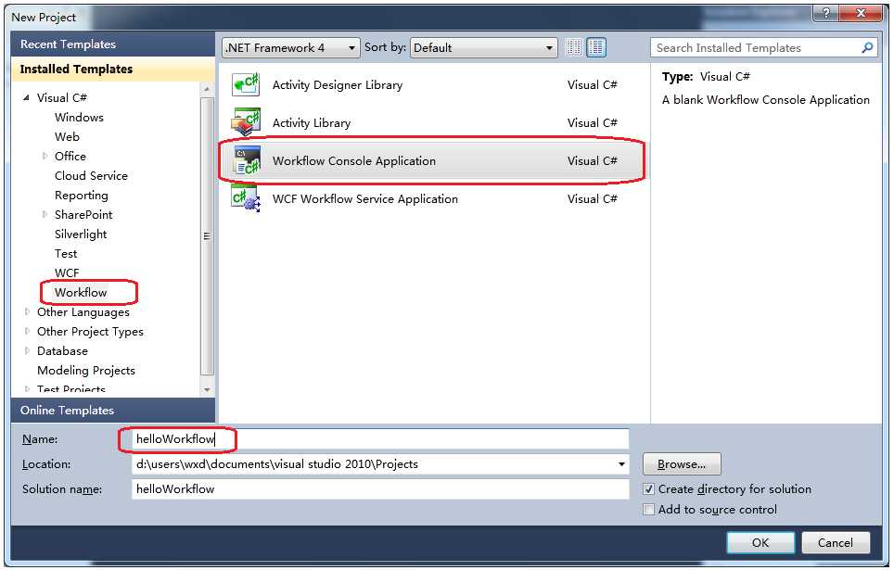Expand the Office tree node

pyautogui.click(x=45, y=157)
